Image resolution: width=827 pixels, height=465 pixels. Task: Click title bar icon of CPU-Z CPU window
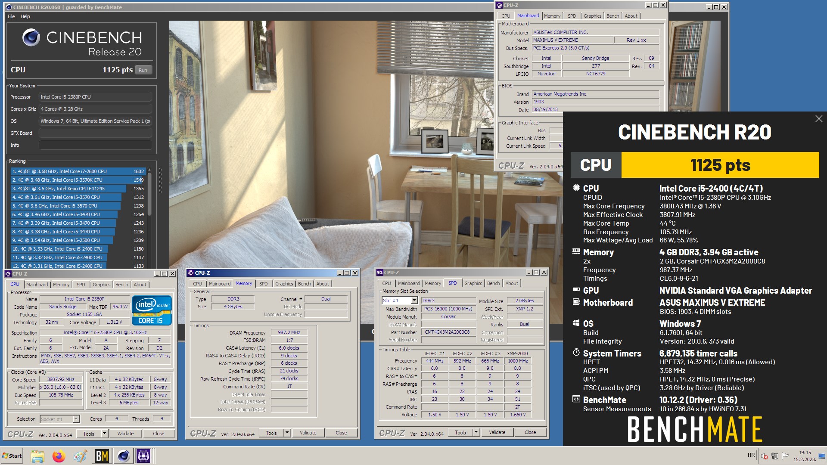pyautogui.click(x=8, y=273)
